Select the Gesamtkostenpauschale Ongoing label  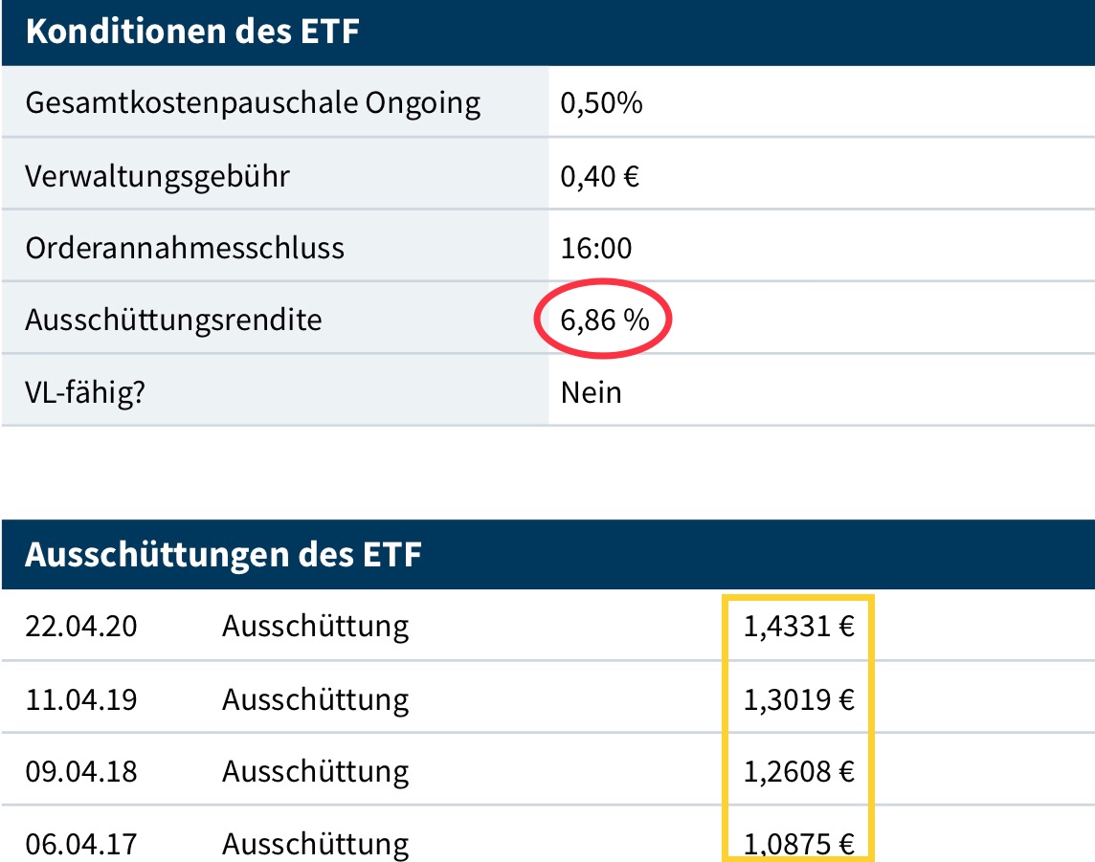253,102
